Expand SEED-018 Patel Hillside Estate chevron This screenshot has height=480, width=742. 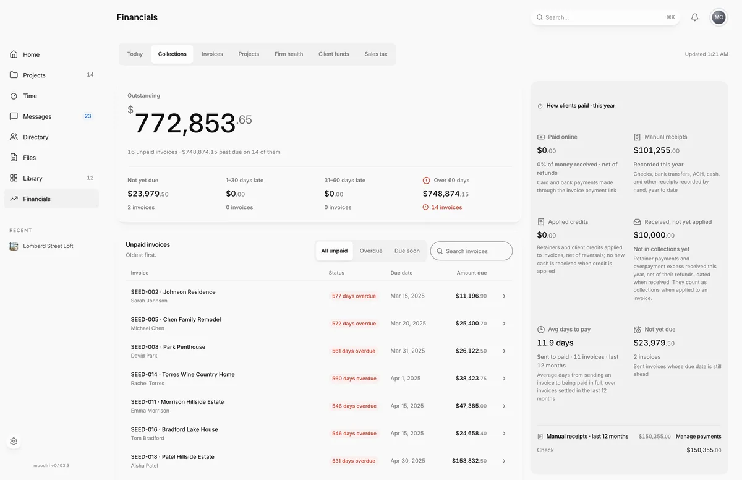(x=504, y=461)
